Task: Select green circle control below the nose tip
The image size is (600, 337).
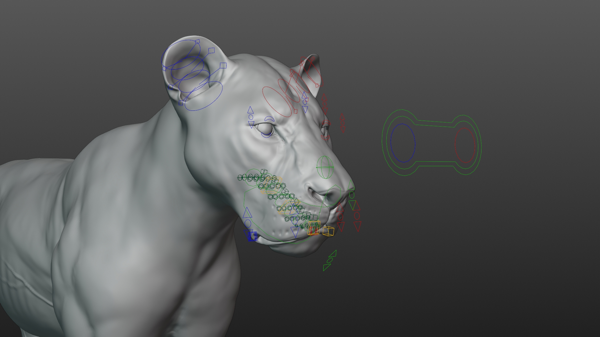Action: tap(352, 195)
